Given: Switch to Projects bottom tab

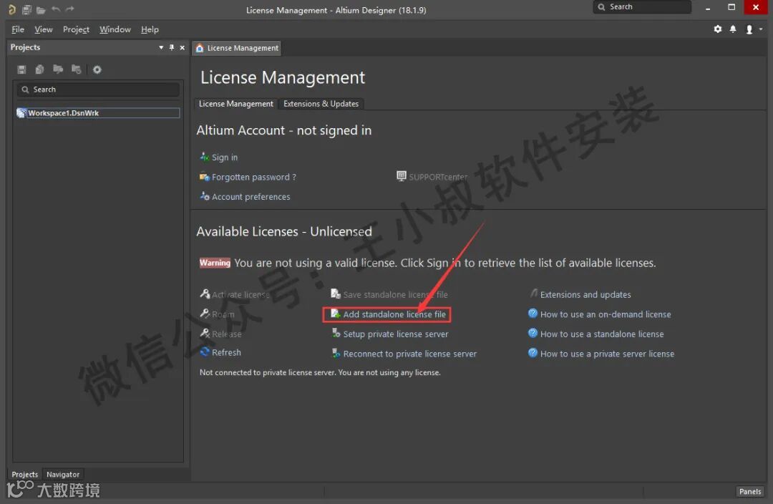Looking at the screenshot, I should pos(24,475).
